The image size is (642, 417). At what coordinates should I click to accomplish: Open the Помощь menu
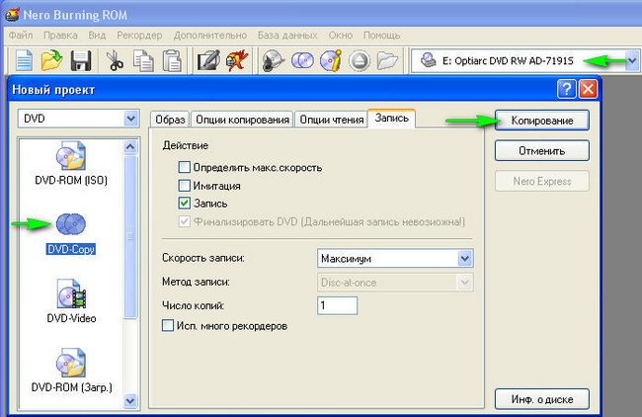[381, 36]
